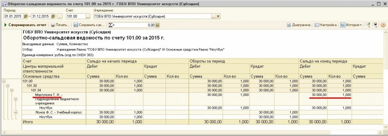
Task: Click Сформировать отчет to generate report
Action: click(x=25, y=25)
